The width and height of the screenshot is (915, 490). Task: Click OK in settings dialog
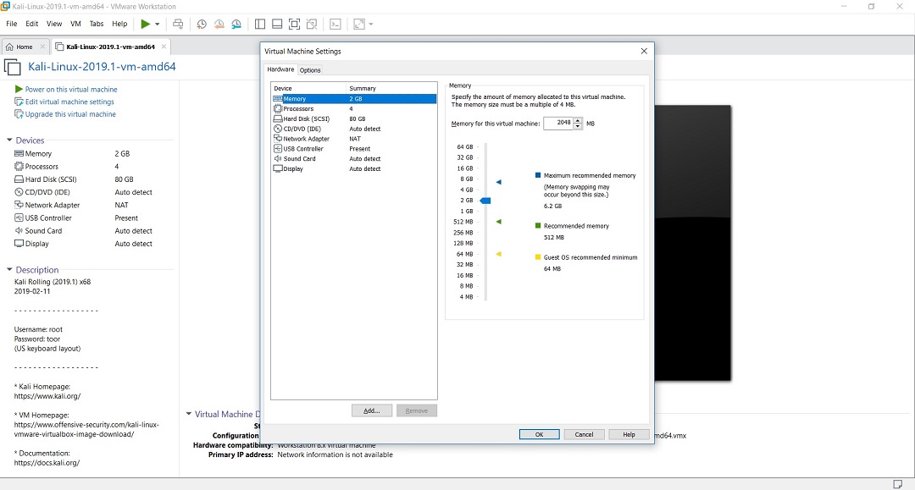pyautogui.click(x=539, y=435)
